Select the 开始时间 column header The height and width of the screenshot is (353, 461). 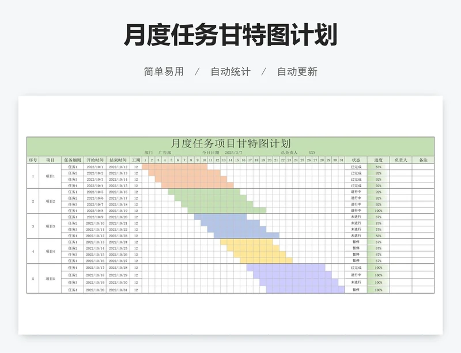click(95, 160)
